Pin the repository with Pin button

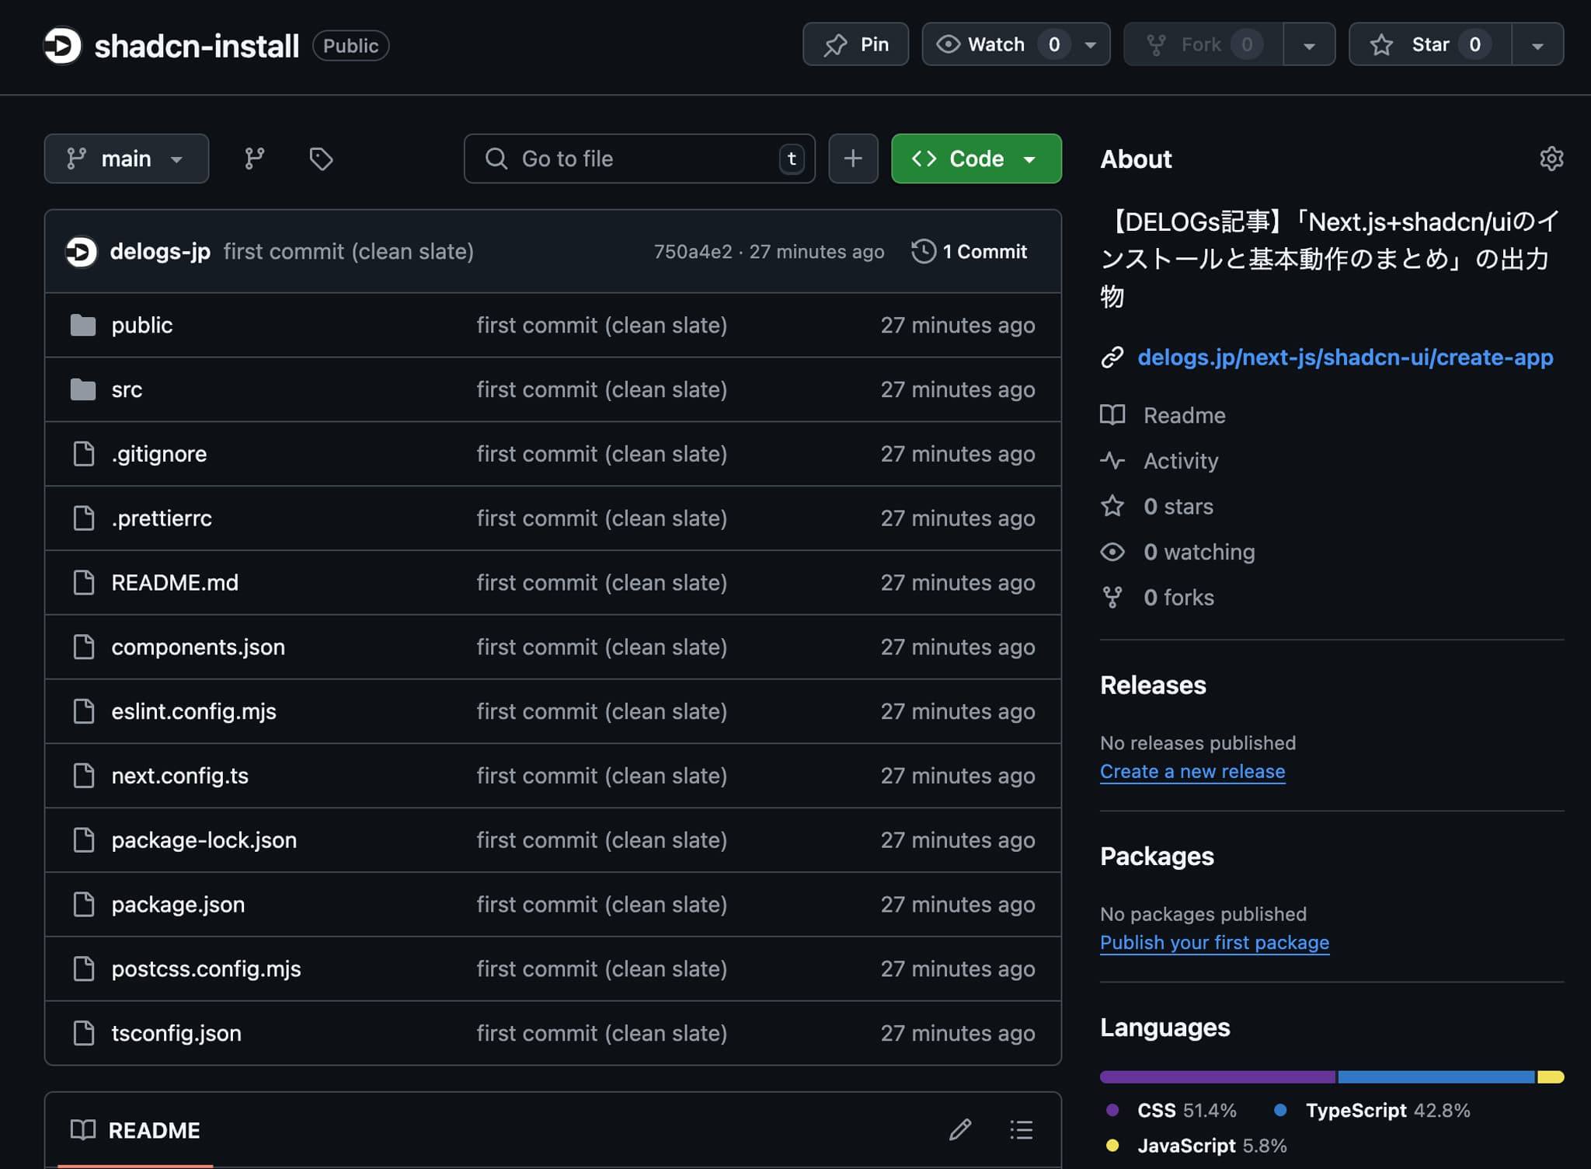pos(855,44)
